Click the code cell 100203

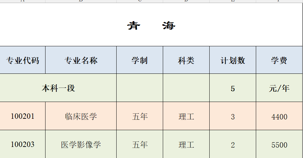(23, 145)
